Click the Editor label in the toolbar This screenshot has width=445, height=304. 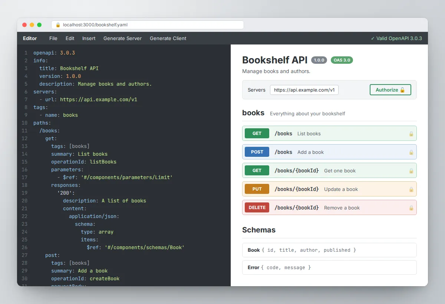pos(30,38)
